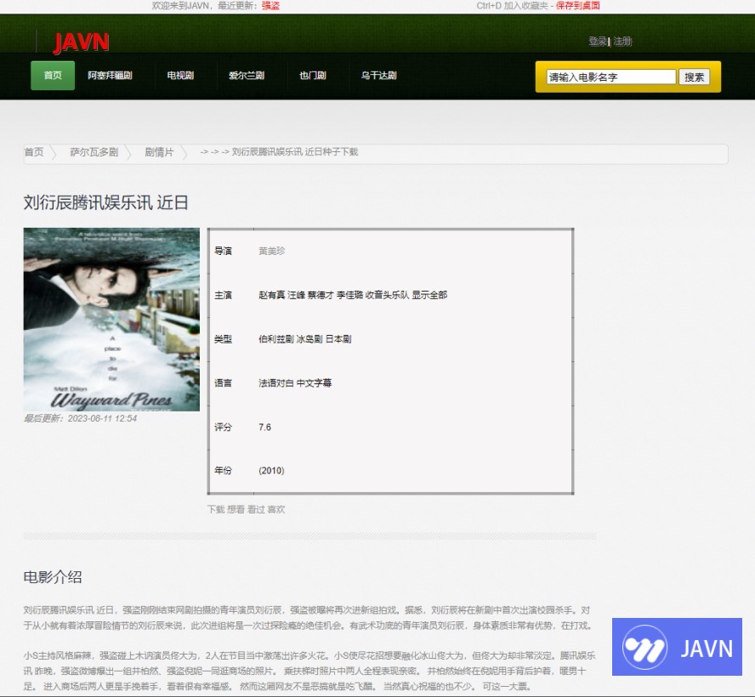The width and height of the screenshot is (755, 697).
Task: Open the 注册 register link
Action: [622, 42]
